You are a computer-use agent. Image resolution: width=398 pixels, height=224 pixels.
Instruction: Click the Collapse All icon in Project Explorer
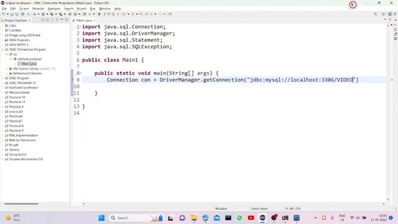click(x=43, y=20)
